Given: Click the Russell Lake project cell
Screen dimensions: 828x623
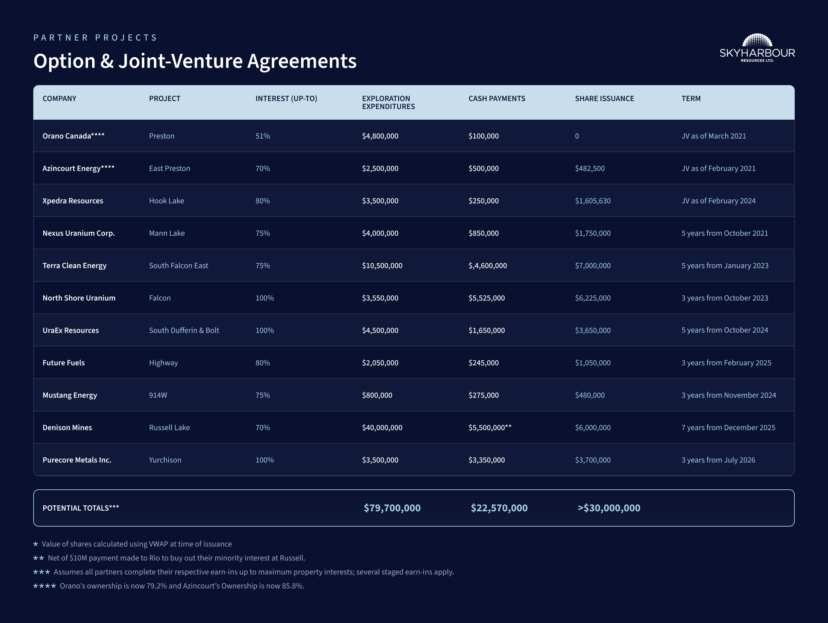Looking at the screenshot, I should pos(169,427).
